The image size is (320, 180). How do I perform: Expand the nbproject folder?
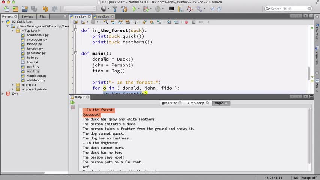click(x=13, y=85)
